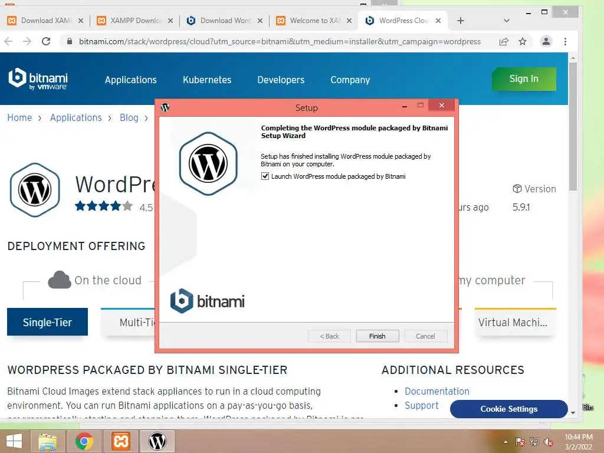Open a new browser tab
The image size is (604, 453).
(461, 21)
